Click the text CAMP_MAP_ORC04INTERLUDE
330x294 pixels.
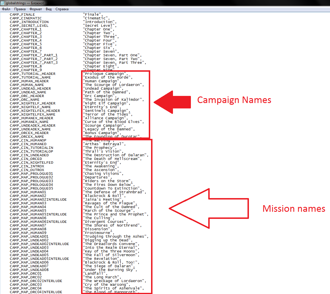(x=36, y=292)
